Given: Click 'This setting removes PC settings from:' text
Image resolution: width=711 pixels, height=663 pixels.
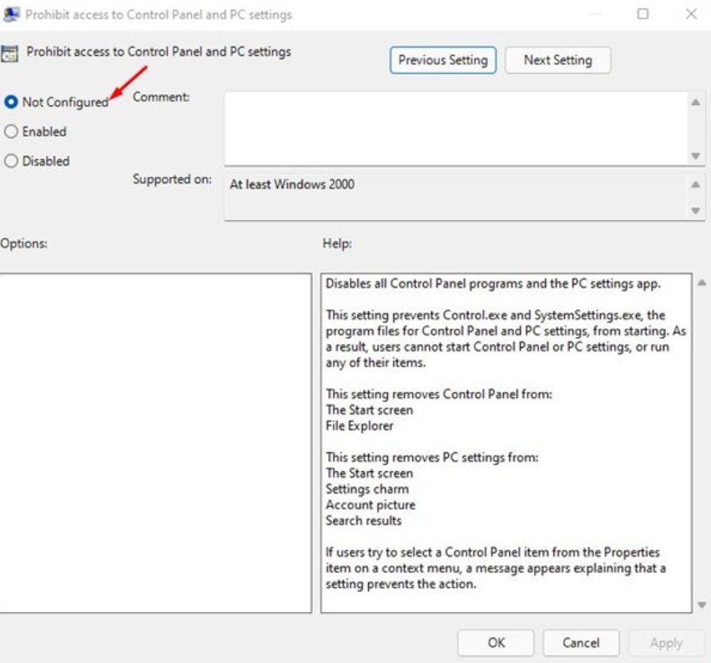Looking at the screenshot, I should [x=431, y=458].
